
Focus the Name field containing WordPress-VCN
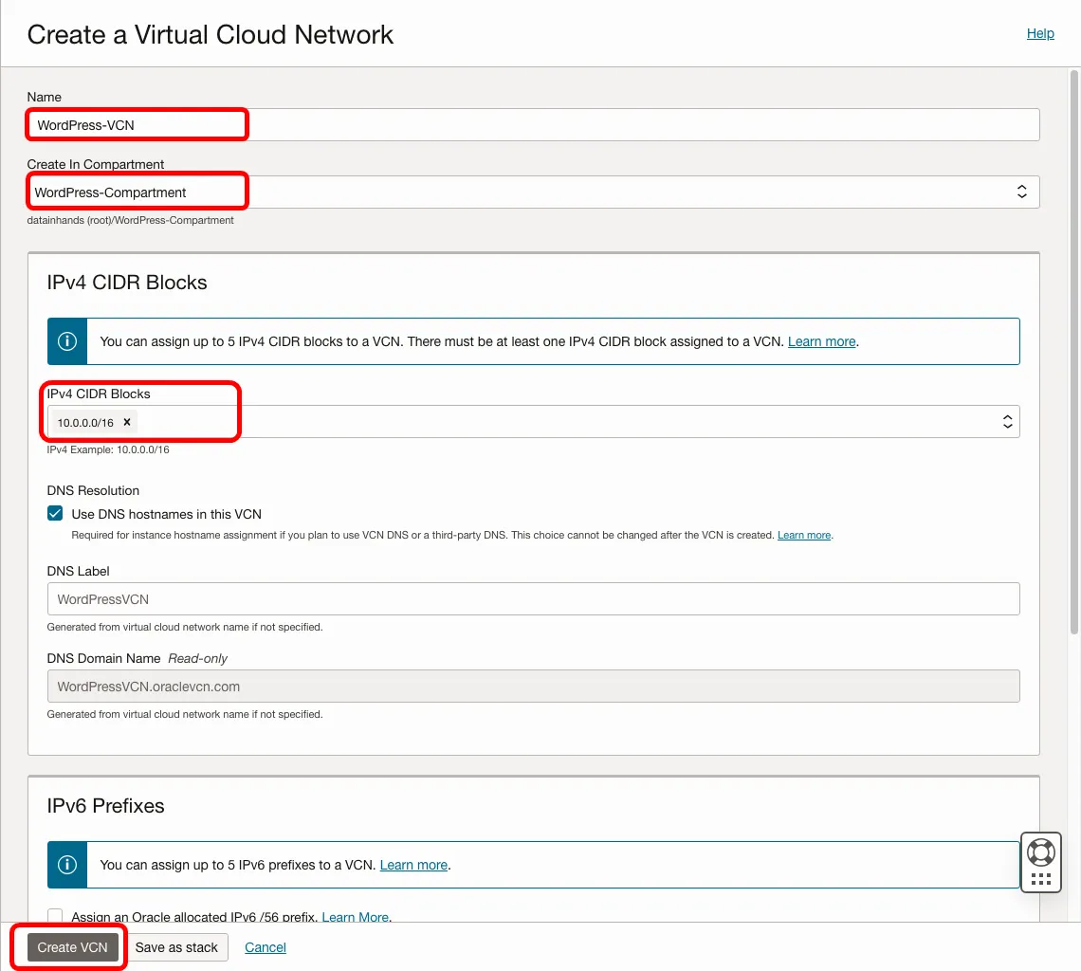[533, 125]
